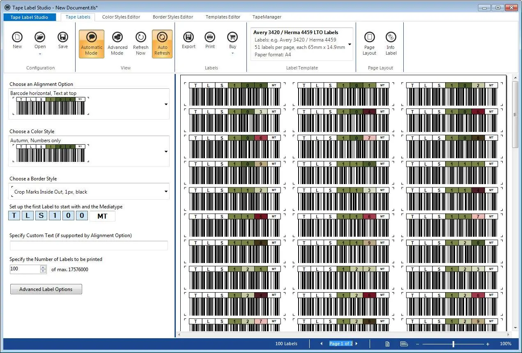Switch to Advanced Mode
522x353 pixels.
117,44
